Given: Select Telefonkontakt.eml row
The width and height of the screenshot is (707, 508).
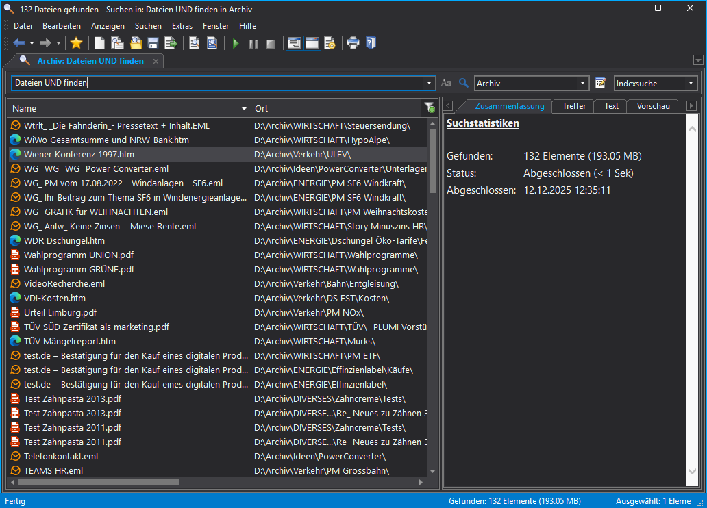Looking at the screenshot, I should click(218, 456).
